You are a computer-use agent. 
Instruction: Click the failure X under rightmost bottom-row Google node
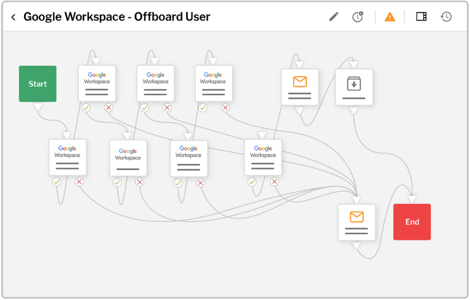click(274, 182)
